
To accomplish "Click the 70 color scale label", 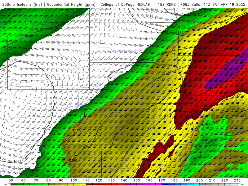I will [x=36, y=180].
